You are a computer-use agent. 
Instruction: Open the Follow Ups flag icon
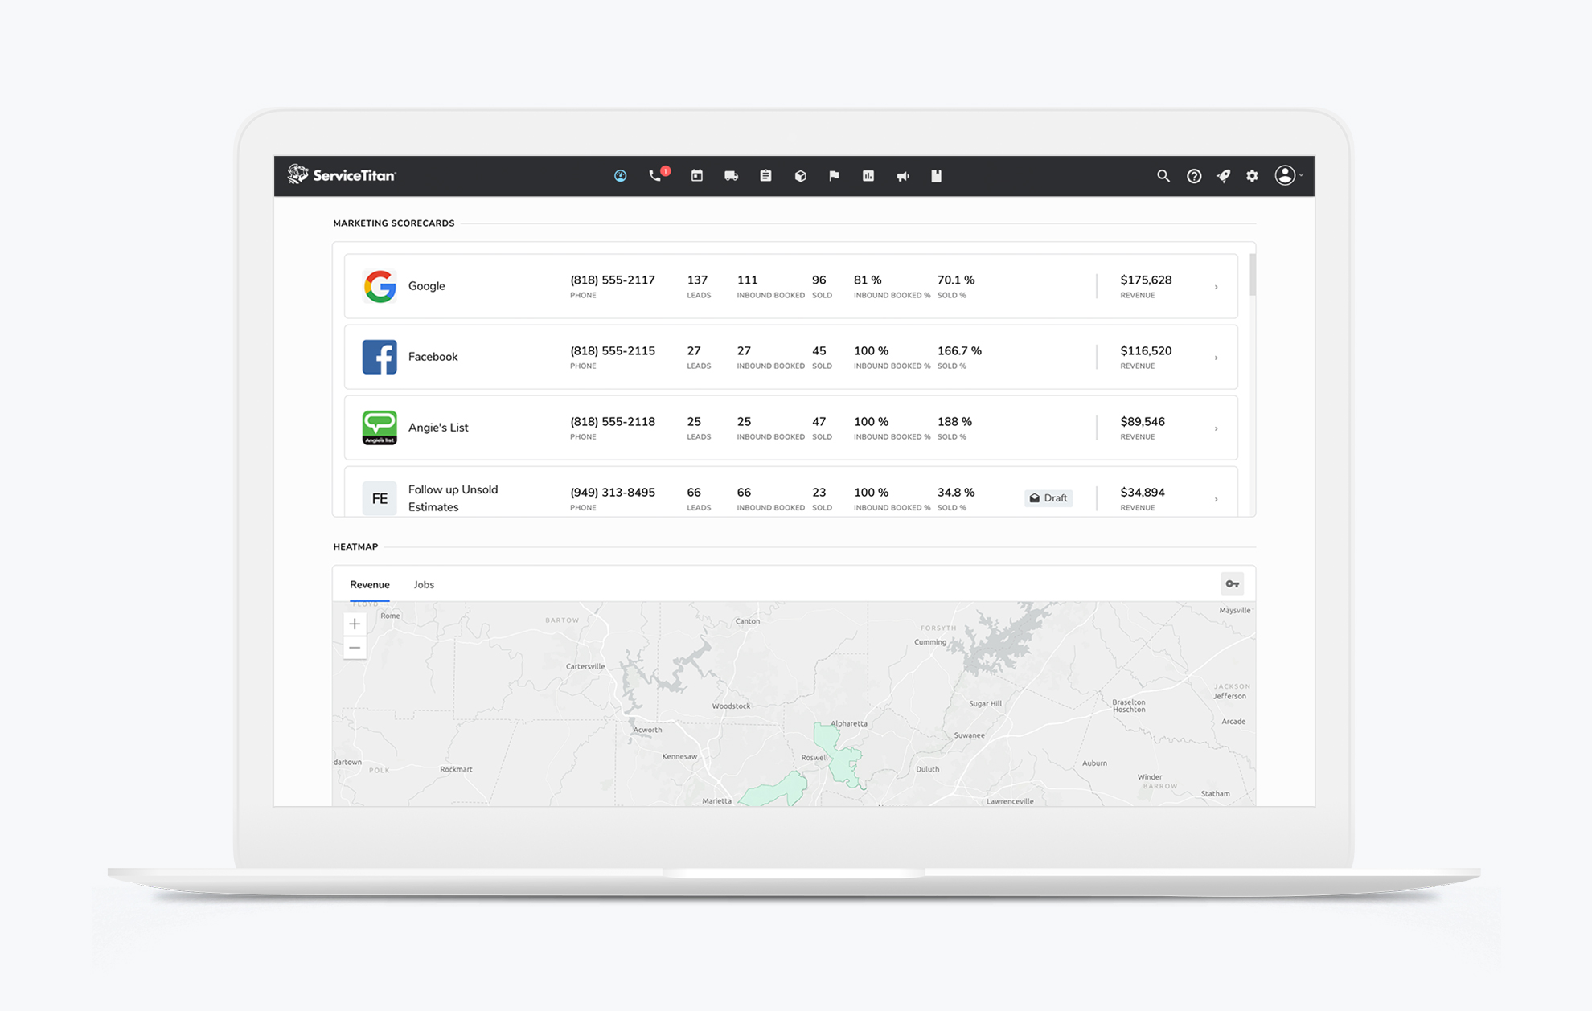pos(834,175)
